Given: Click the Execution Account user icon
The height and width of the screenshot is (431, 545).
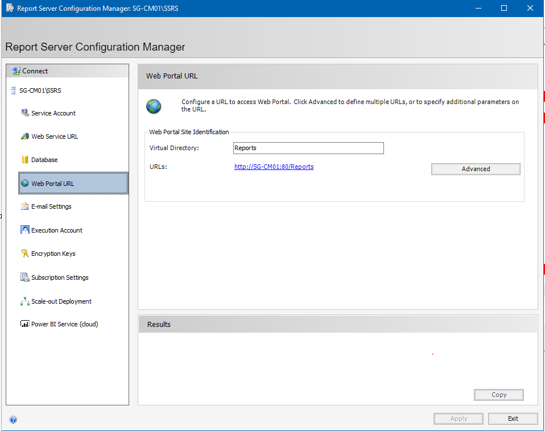Looking at the screenshot, I should tap(24, 230).
